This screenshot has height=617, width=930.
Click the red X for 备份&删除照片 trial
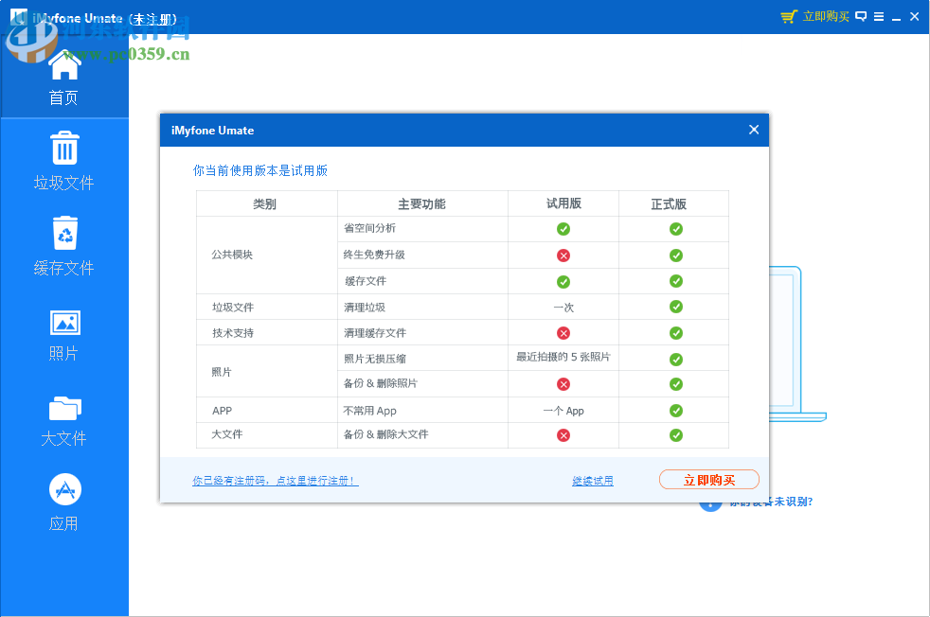coord(563,383)
